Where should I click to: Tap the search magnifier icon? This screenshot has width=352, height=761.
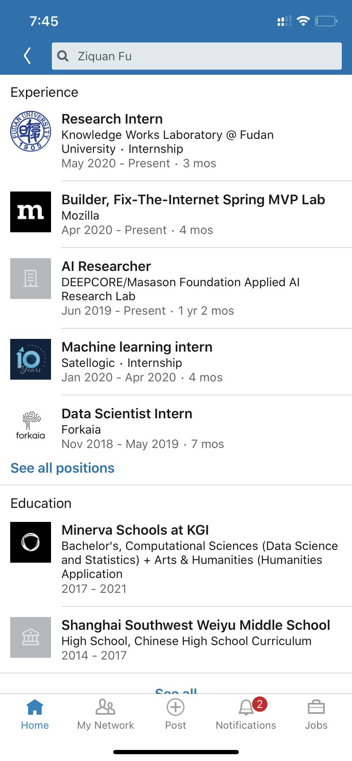pyautogui.click(x=63, y=56)
